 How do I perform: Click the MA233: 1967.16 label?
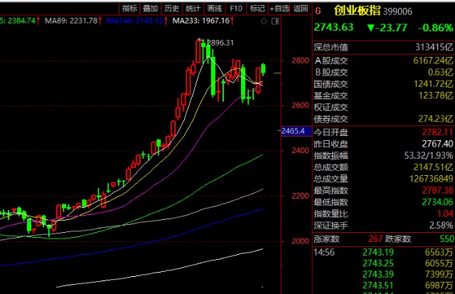(200, 21)
